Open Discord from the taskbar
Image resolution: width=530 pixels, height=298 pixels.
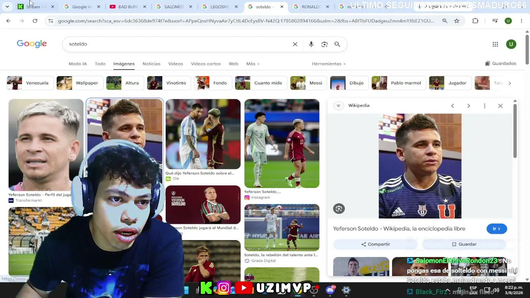click(x=330, y=290)
